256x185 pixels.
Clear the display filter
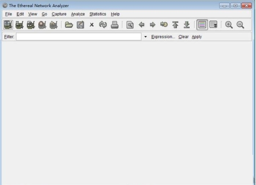coord(183,37)
